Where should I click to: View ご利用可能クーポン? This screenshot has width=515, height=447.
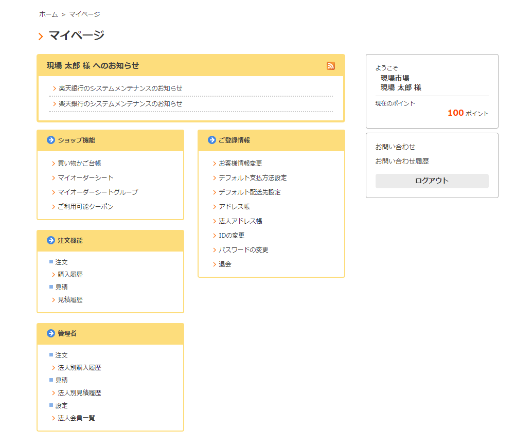click(x=85, y=207)
